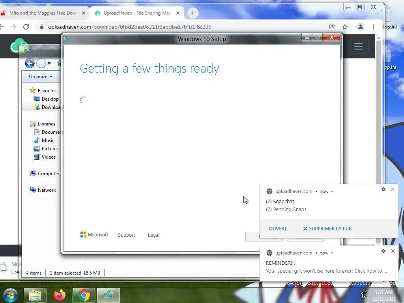Dismiss the REMINDER notification
This screenshot has width=404, height=303.
pos(393,251)
